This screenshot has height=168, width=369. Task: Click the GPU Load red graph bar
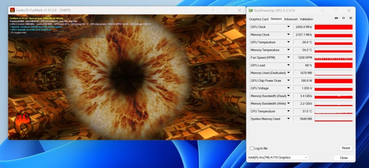point(333,65)
